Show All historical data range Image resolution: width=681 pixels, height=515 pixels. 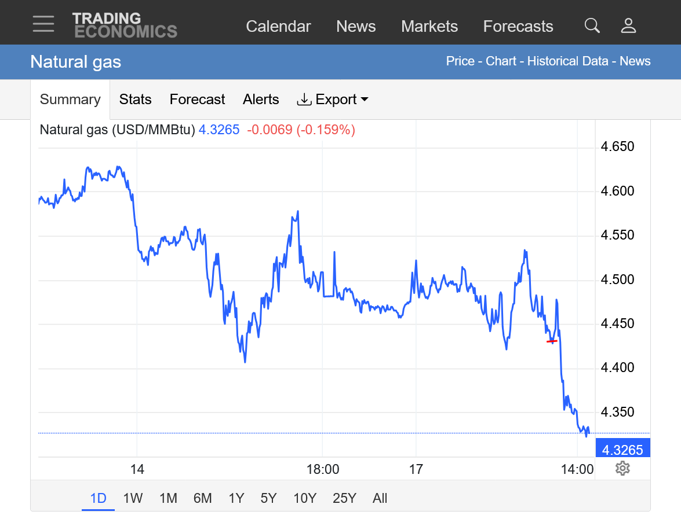point(380,498)
